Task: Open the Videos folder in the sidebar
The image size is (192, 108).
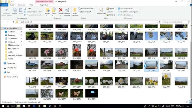Action: (10, 59)
